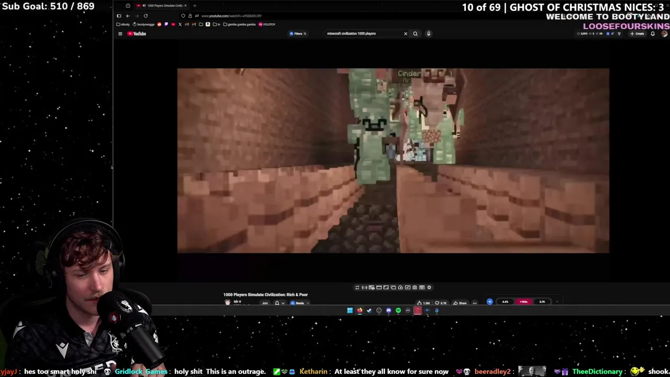Open the xBooty bookmarks folder
This screenshot has height=377, width=670.
(124, 25)
